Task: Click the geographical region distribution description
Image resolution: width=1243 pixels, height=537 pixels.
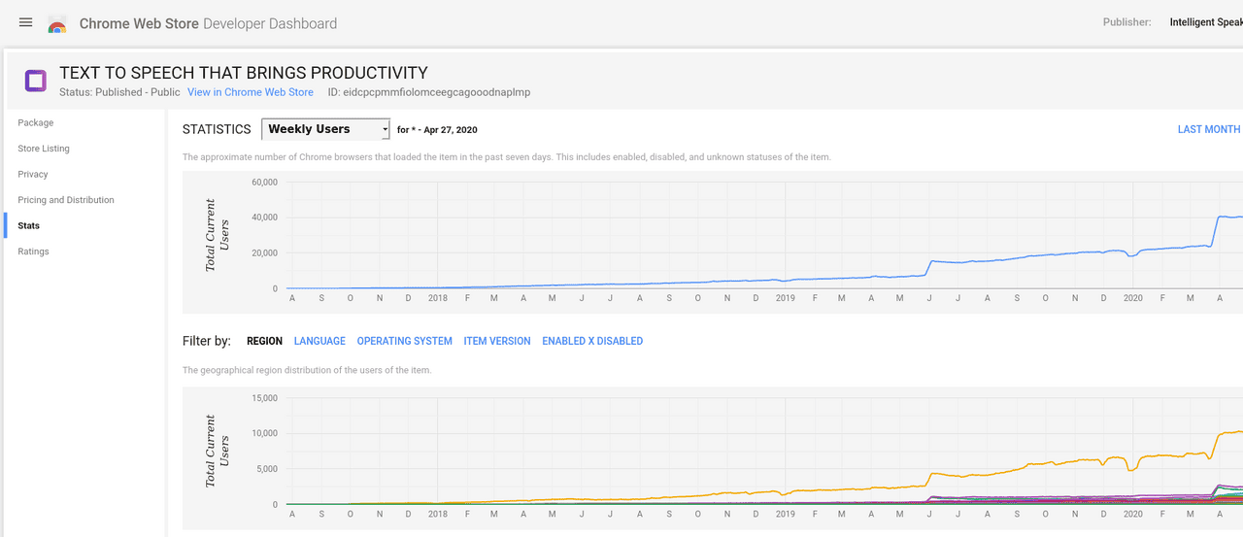Action: 307,370
